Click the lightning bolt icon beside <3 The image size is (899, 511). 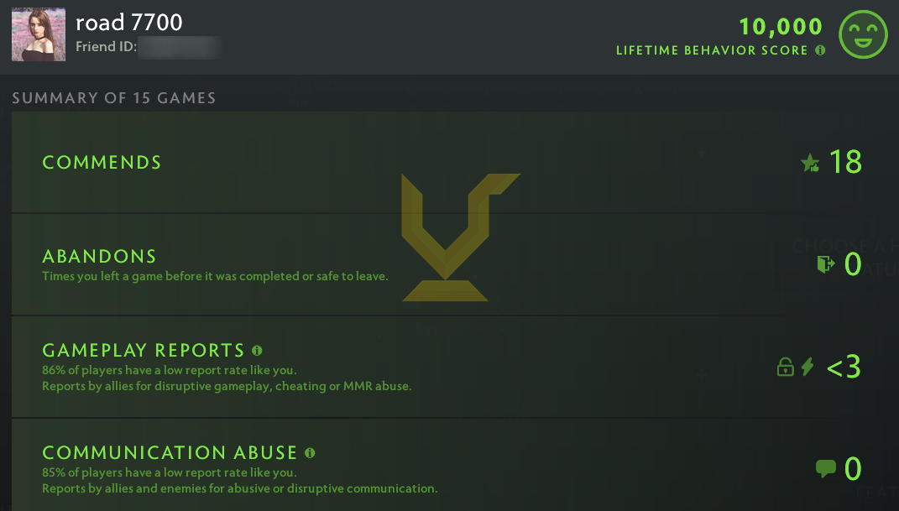[808, 367]
